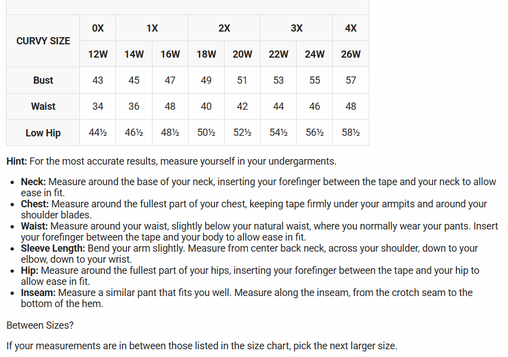Select the waist value 34
This screenshot has height=357, width=508.
[98, 106]
